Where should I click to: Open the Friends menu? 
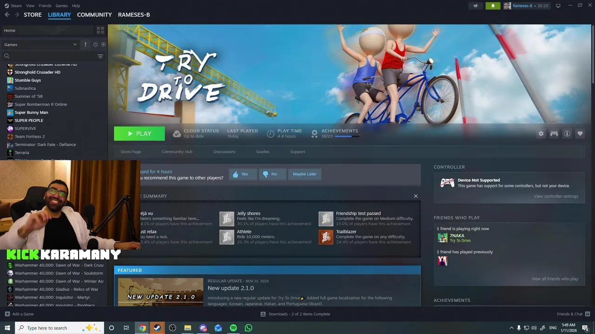point(45,6)
